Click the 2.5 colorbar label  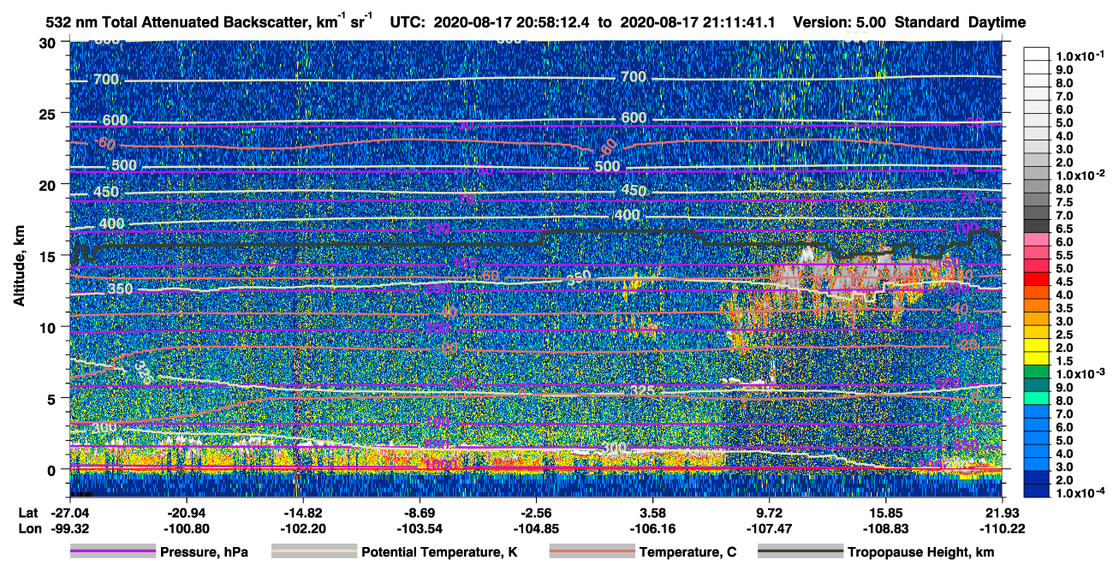[1064, 334]
